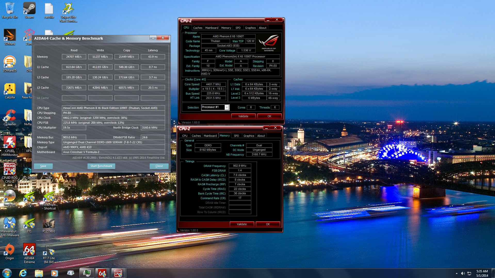
Task: Open the taskbar clock showing 5:35 AM
Action: [x=482, y=273]
